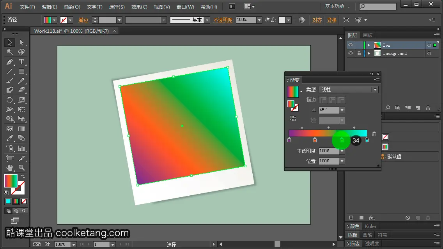
Task: Click the reverse gradient icon
Action: [293, 119]
